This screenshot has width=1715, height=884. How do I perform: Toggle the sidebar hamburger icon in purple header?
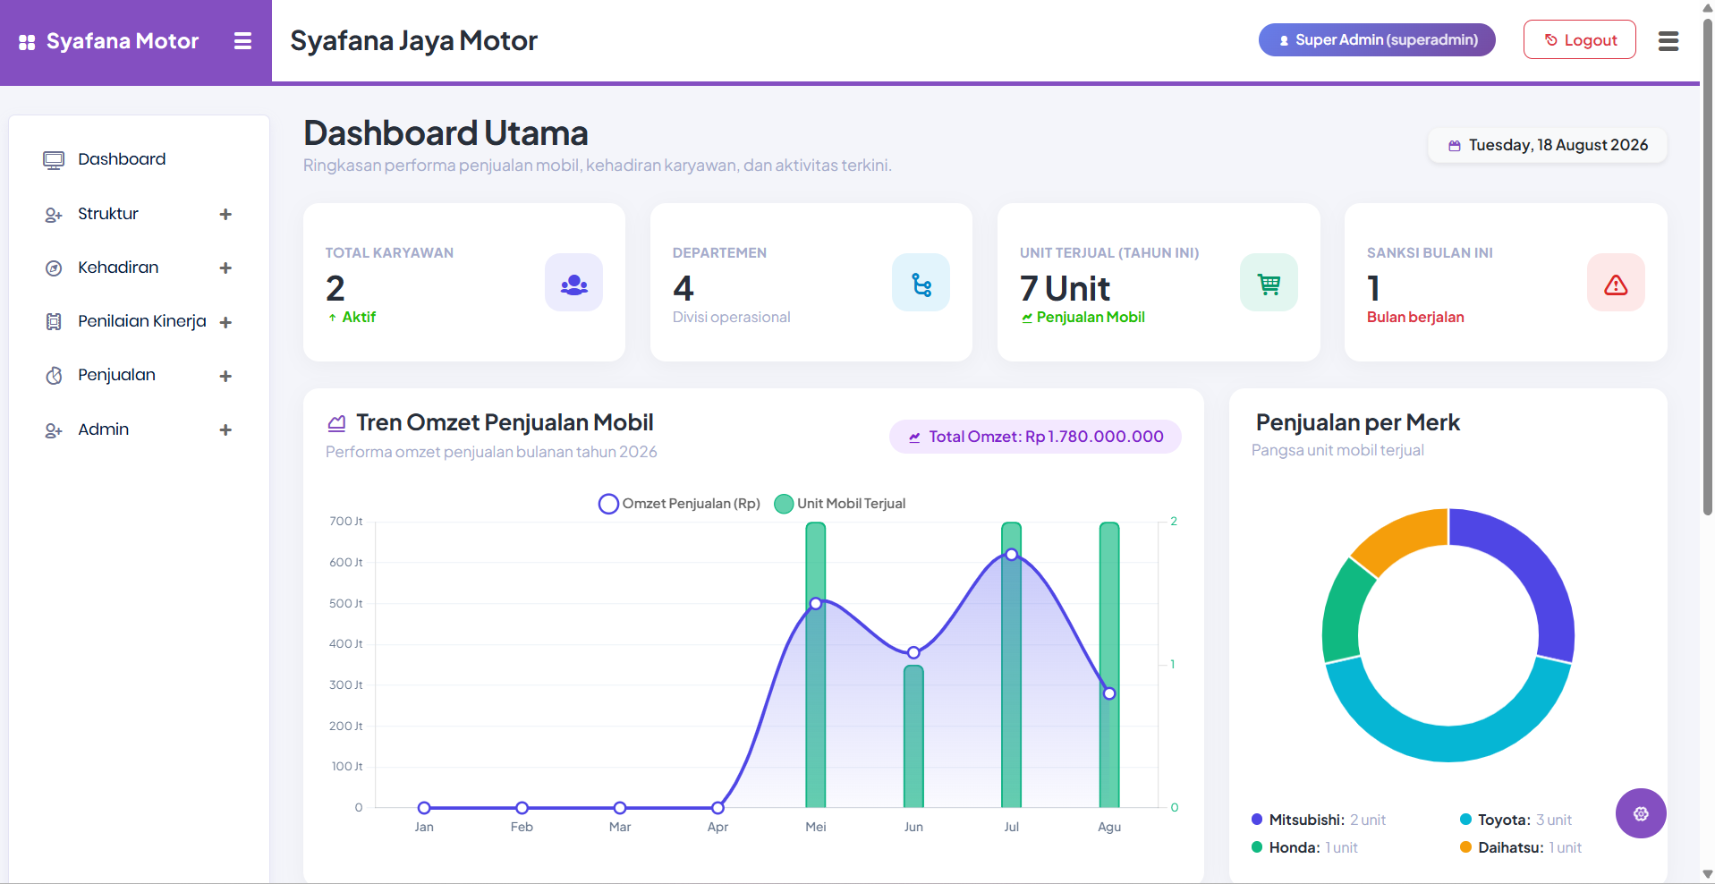[242, 41]
